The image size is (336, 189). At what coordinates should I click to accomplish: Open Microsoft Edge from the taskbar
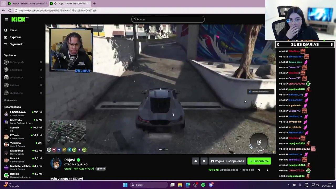(188, 185)
